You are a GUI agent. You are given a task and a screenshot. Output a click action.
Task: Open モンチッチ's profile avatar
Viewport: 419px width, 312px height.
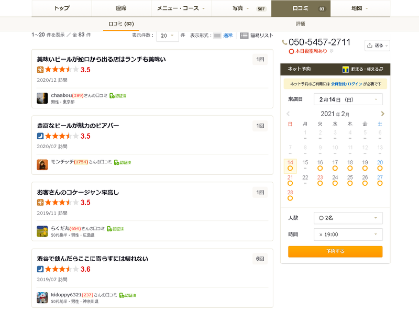tap(42, 164)
